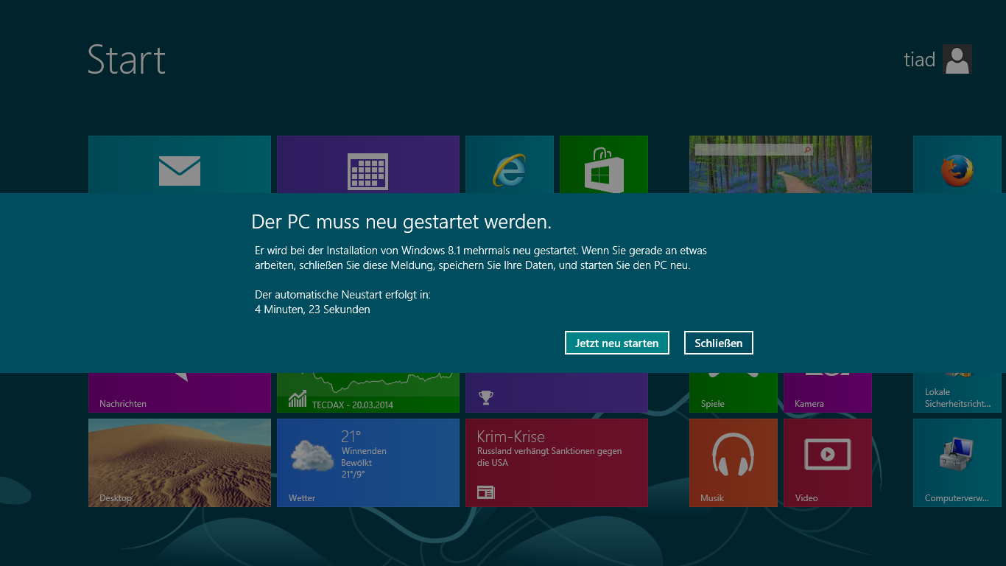1006x566 pixels.
Task: Open the Windows Store tile
Action: [603, 166]
